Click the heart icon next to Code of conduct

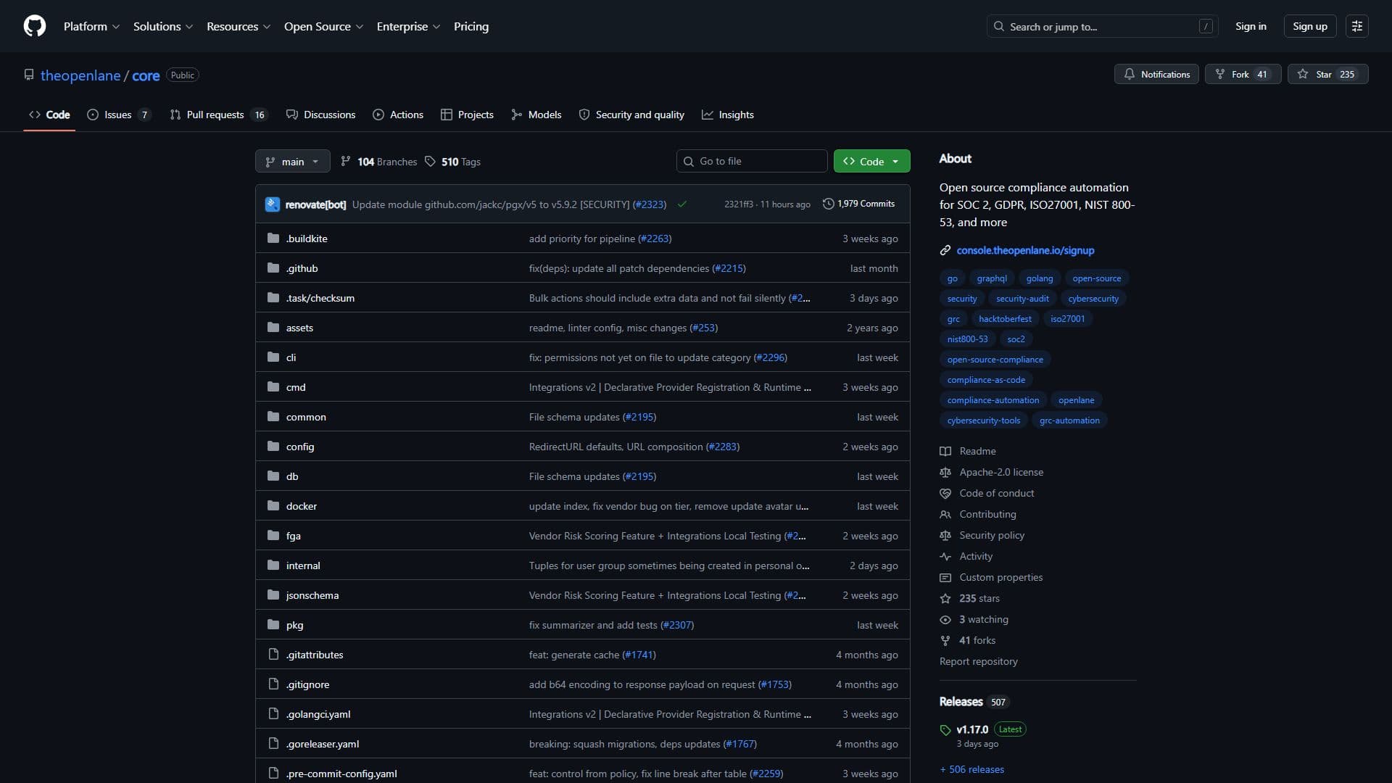[x=945, y=493]
